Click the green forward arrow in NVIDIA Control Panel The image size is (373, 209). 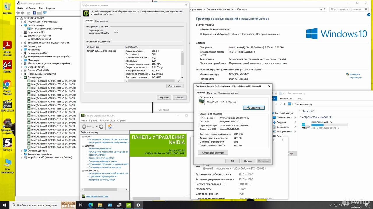point(101,127)
